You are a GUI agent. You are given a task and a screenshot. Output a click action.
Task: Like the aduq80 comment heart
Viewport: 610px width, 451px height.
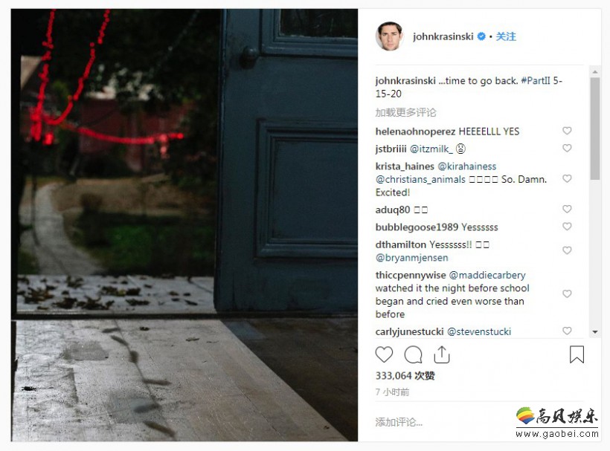[567, 209]
